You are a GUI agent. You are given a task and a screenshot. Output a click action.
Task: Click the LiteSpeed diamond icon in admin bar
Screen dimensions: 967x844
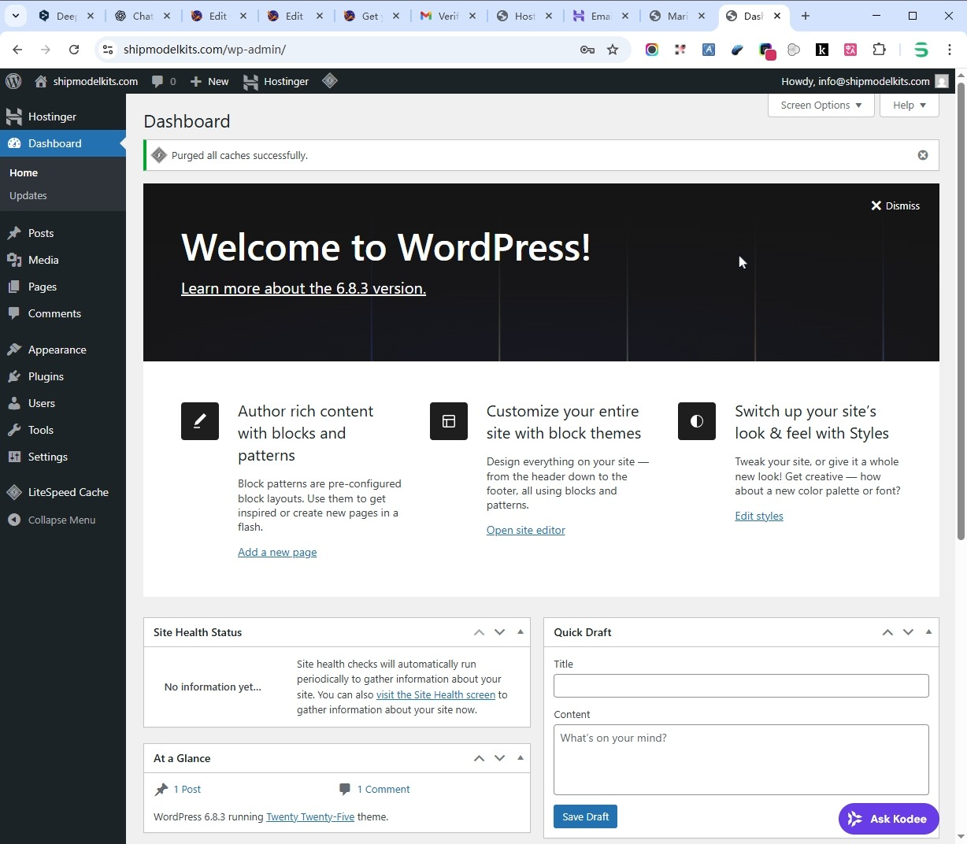pos(330,81)
